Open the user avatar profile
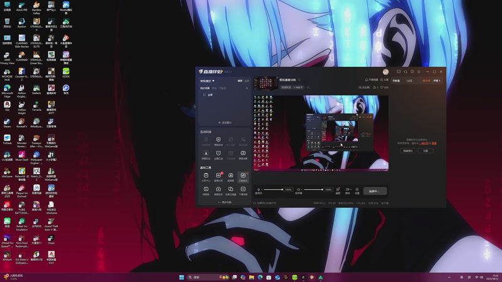Image resolution: width=502 pixels, height=282 pixels. tap(385, 71)
